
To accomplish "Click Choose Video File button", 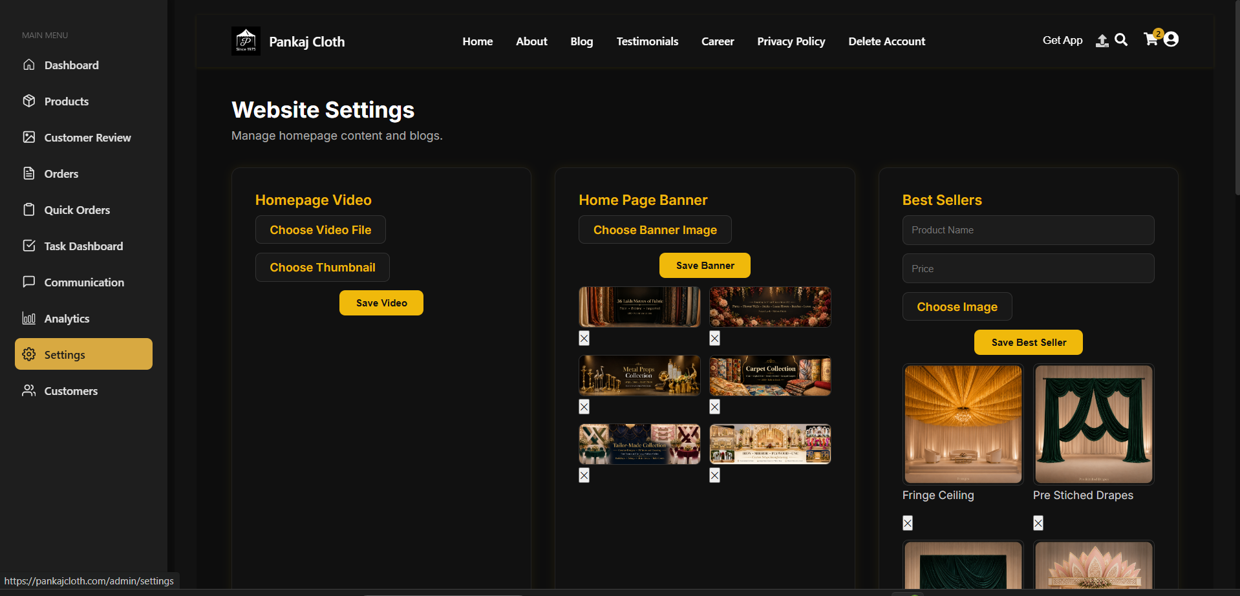I will [x=321, y=229].
